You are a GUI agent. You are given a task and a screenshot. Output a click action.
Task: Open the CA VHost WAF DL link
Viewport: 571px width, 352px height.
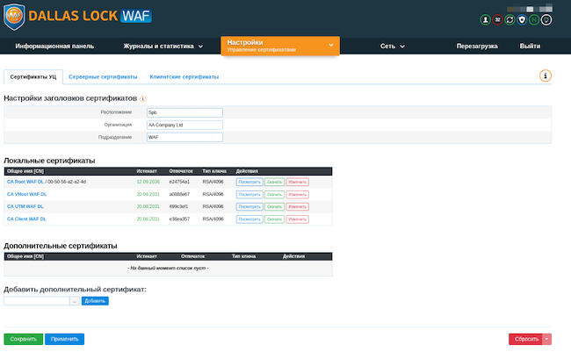coord(26,194)
